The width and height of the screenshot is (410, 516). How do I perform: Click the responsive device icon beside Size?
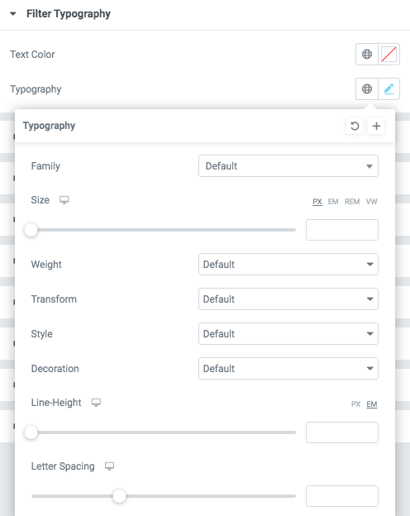(x=64, y=200)
